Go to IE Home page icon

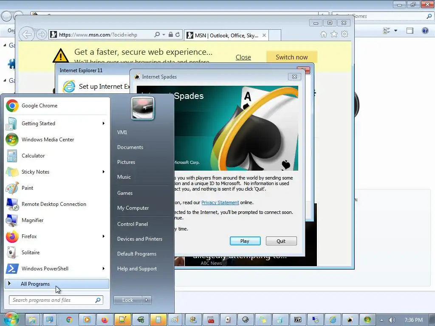323,34
